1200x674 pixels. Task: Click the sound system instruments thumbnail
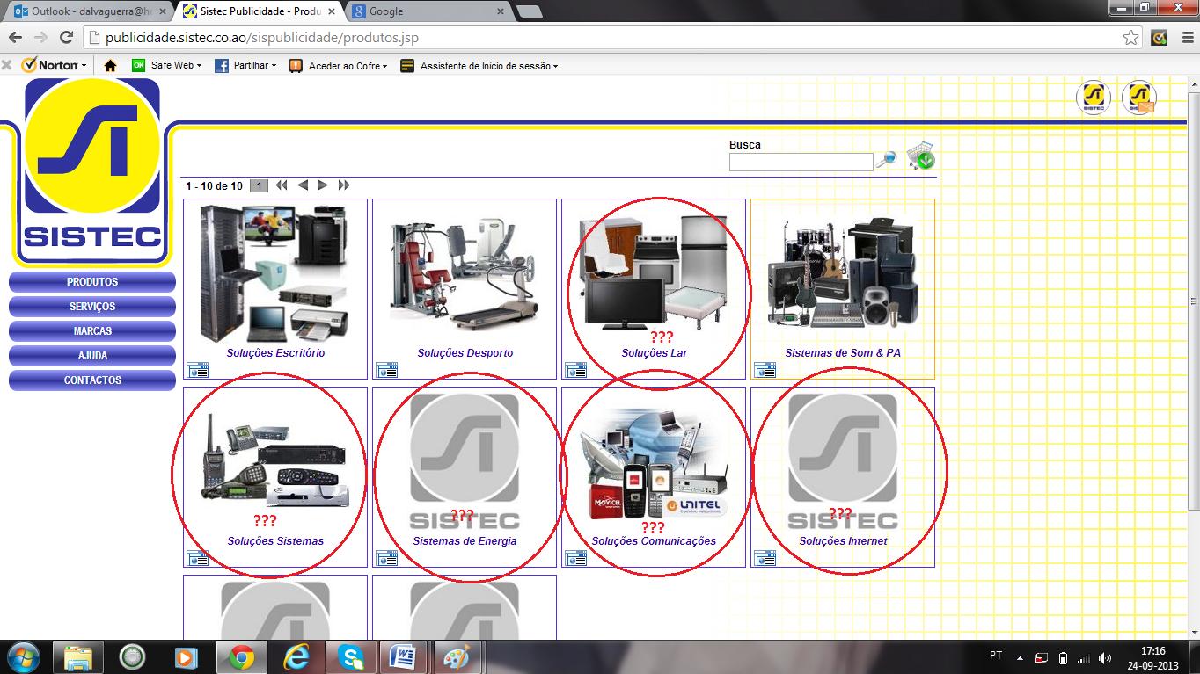tap(843, 272)
